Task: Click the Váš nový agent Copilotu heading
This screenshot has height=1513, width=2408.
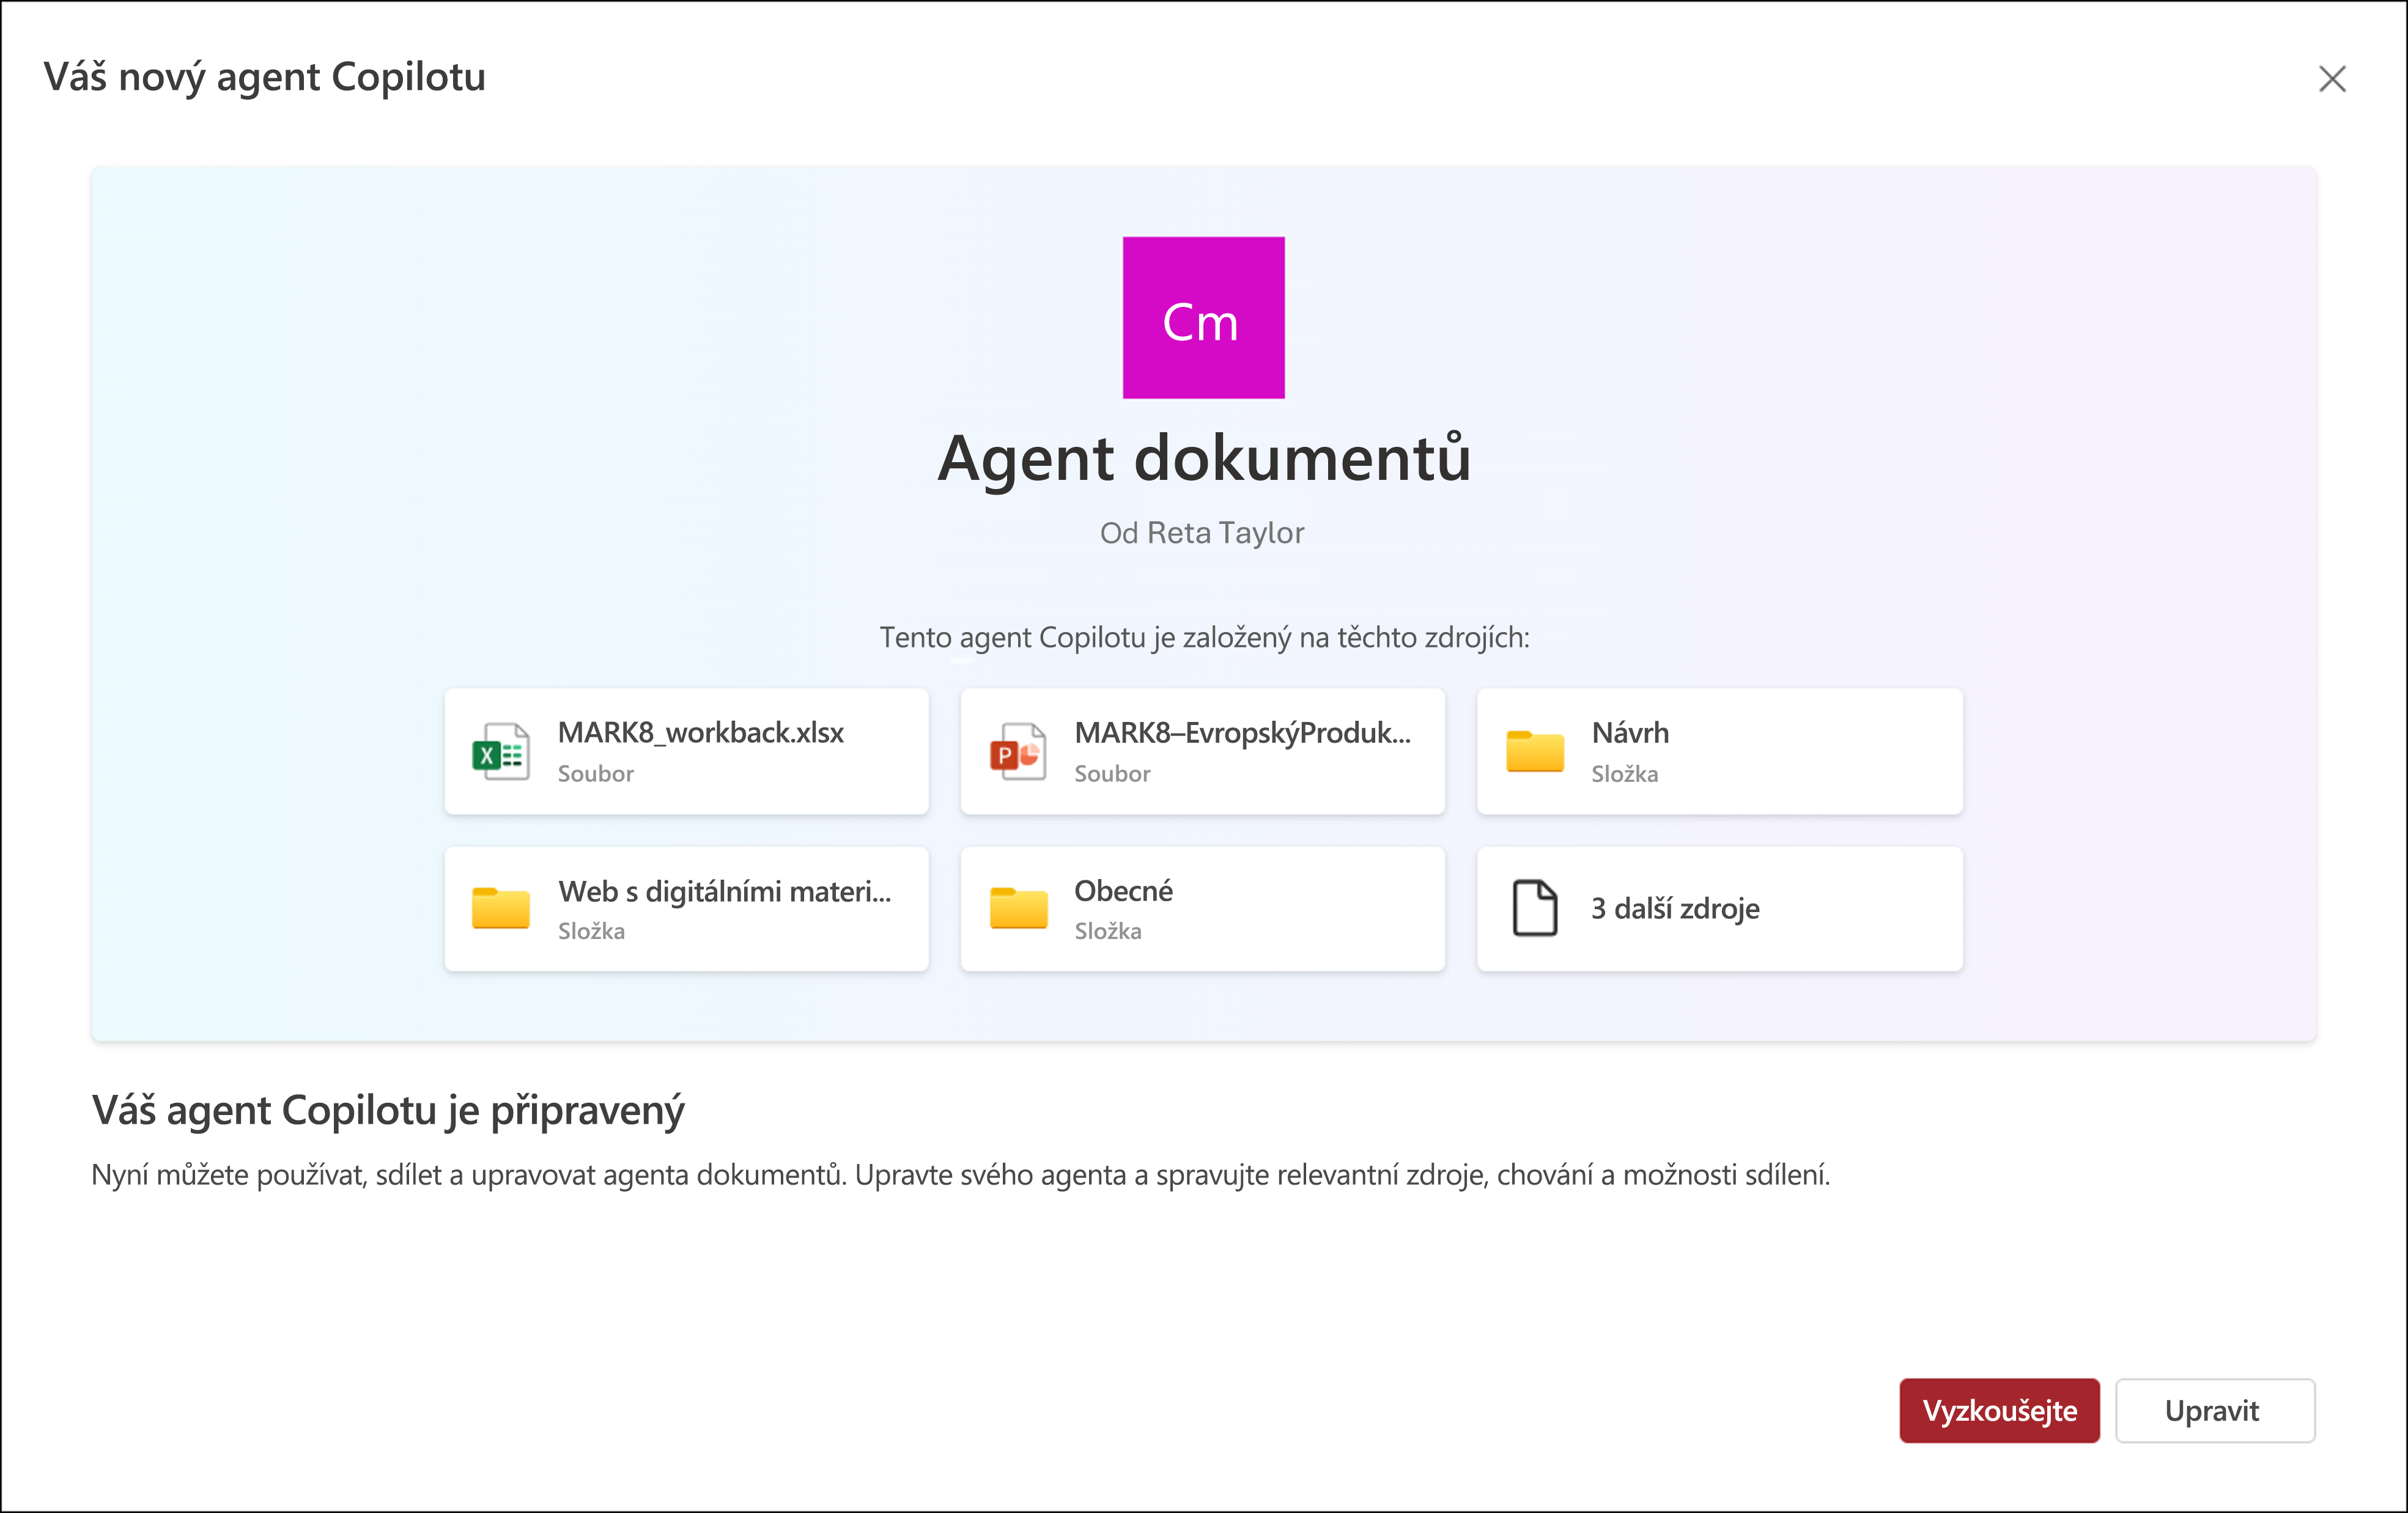Action: pos(265,78)
